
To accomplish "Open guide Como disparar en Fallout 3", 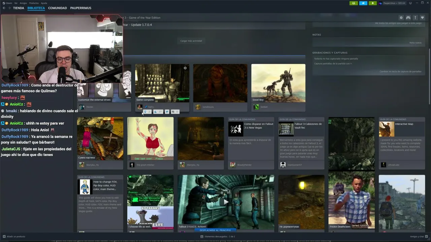I will (x=251, y=143).
